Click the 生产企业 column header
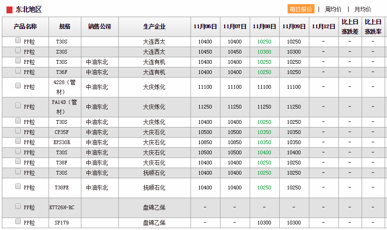 click(154, 27)
